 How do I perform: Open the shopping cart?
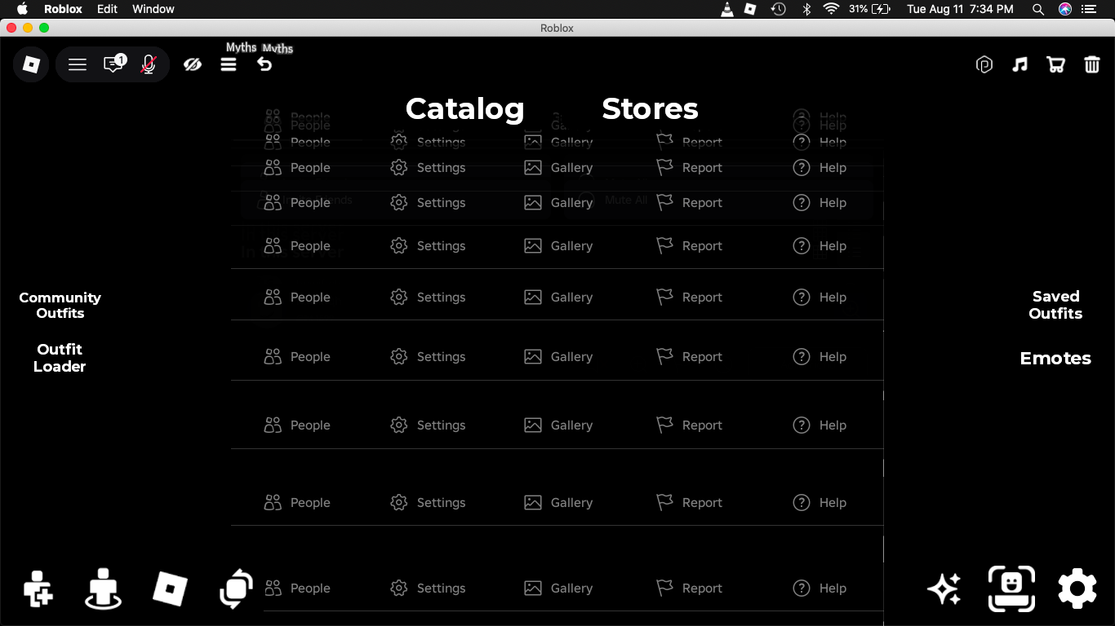click(1055, 64)
